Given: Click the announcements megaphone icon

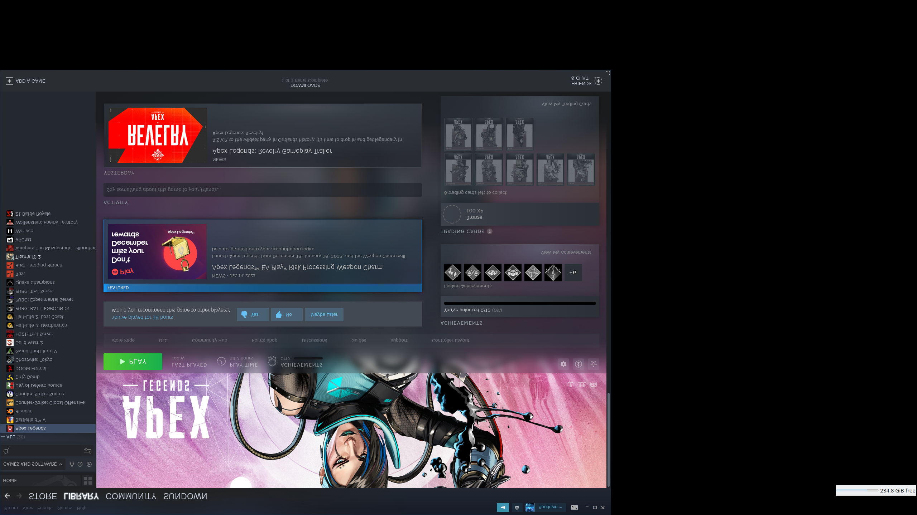Looking at the screenshot, I should click(x=503, y=507).
